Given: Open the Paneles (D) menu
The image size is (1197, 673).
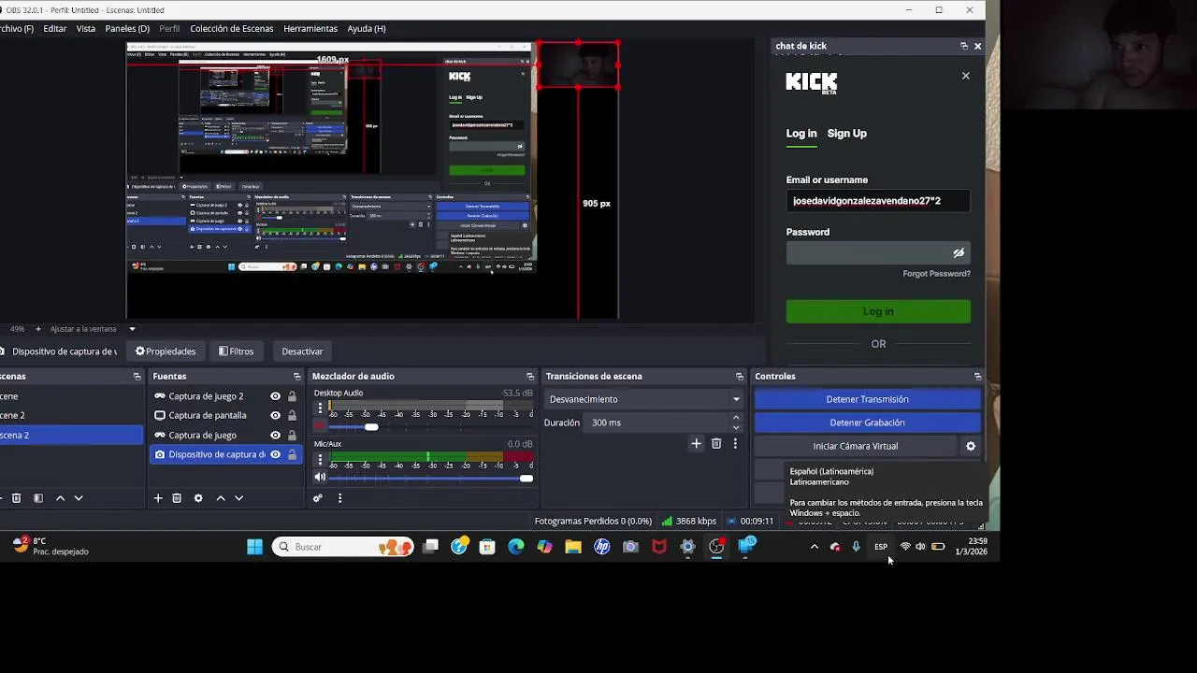Looking at the screenshot, I should 127,29.
